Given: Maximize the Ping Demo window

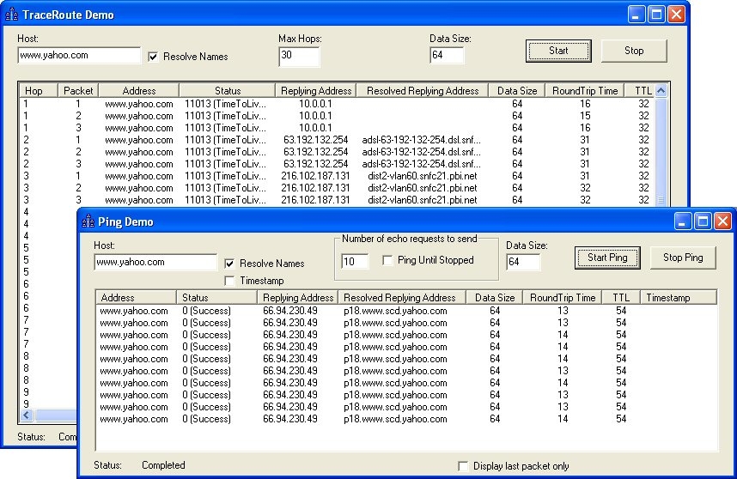Looking at the screenshot, I should point(703,221).
